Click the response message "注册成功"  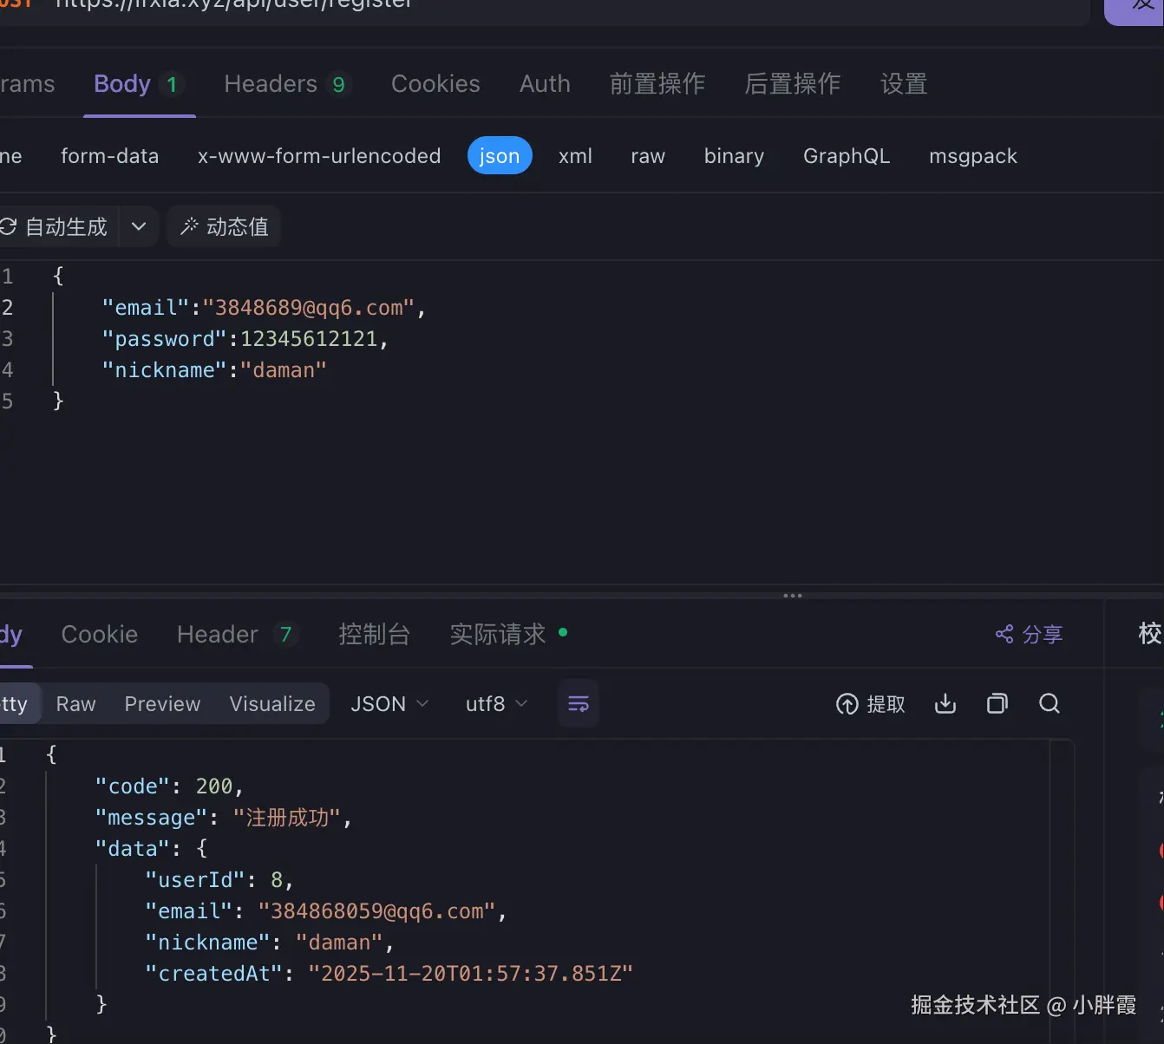[288, 818]
